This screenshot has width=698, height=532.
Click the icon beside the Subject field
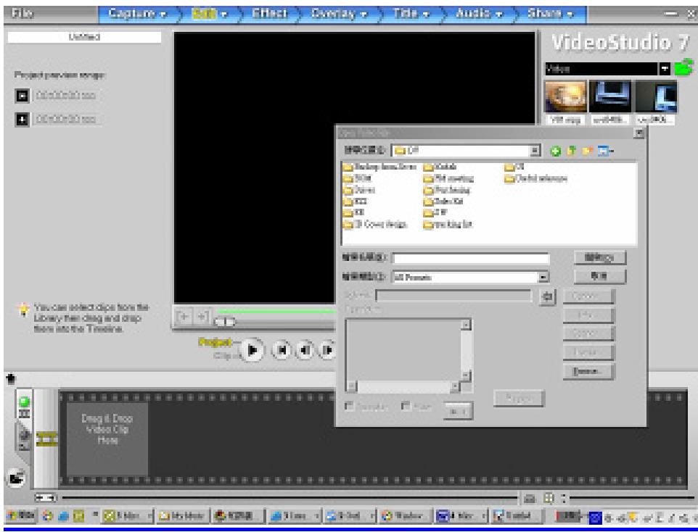click(547, 296)
